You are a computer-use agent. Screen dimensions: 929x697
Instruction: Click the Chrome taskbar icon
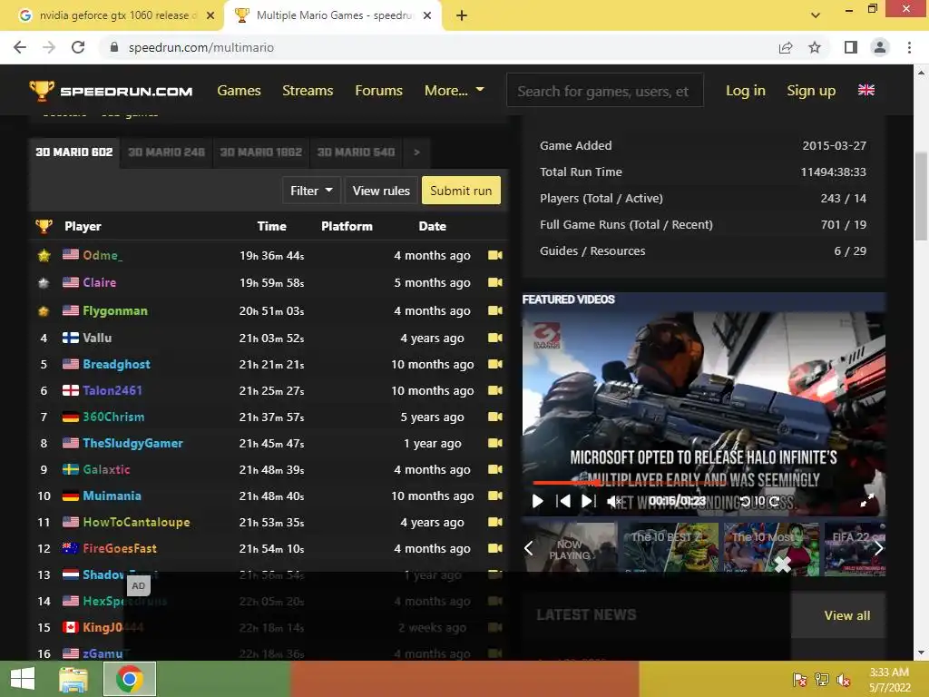pos(130,679)
